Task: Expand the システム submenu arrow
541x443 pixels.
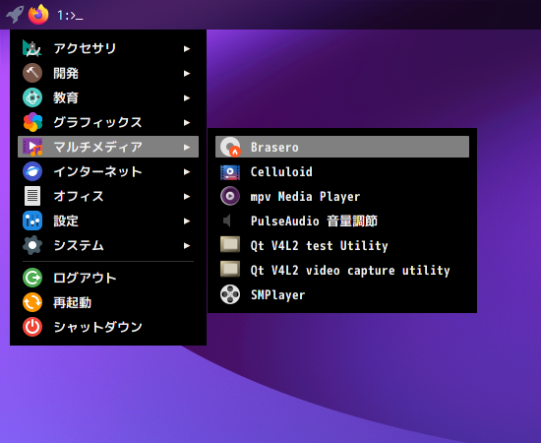Action: pyautogui.click(x=187, y=246)
